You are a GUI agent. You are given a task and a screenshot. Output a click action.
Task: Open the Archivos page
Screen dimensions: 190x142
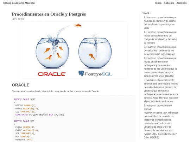tap(181, 3)
